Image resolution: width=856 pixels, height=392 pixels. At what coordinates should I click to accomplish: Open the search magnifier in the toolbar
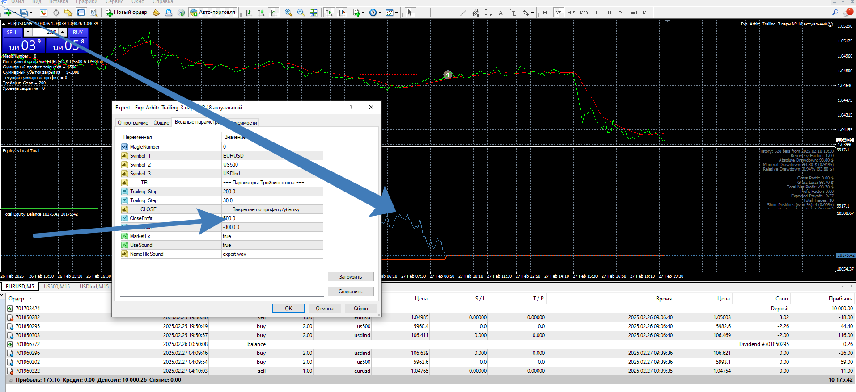coord(835,13)
